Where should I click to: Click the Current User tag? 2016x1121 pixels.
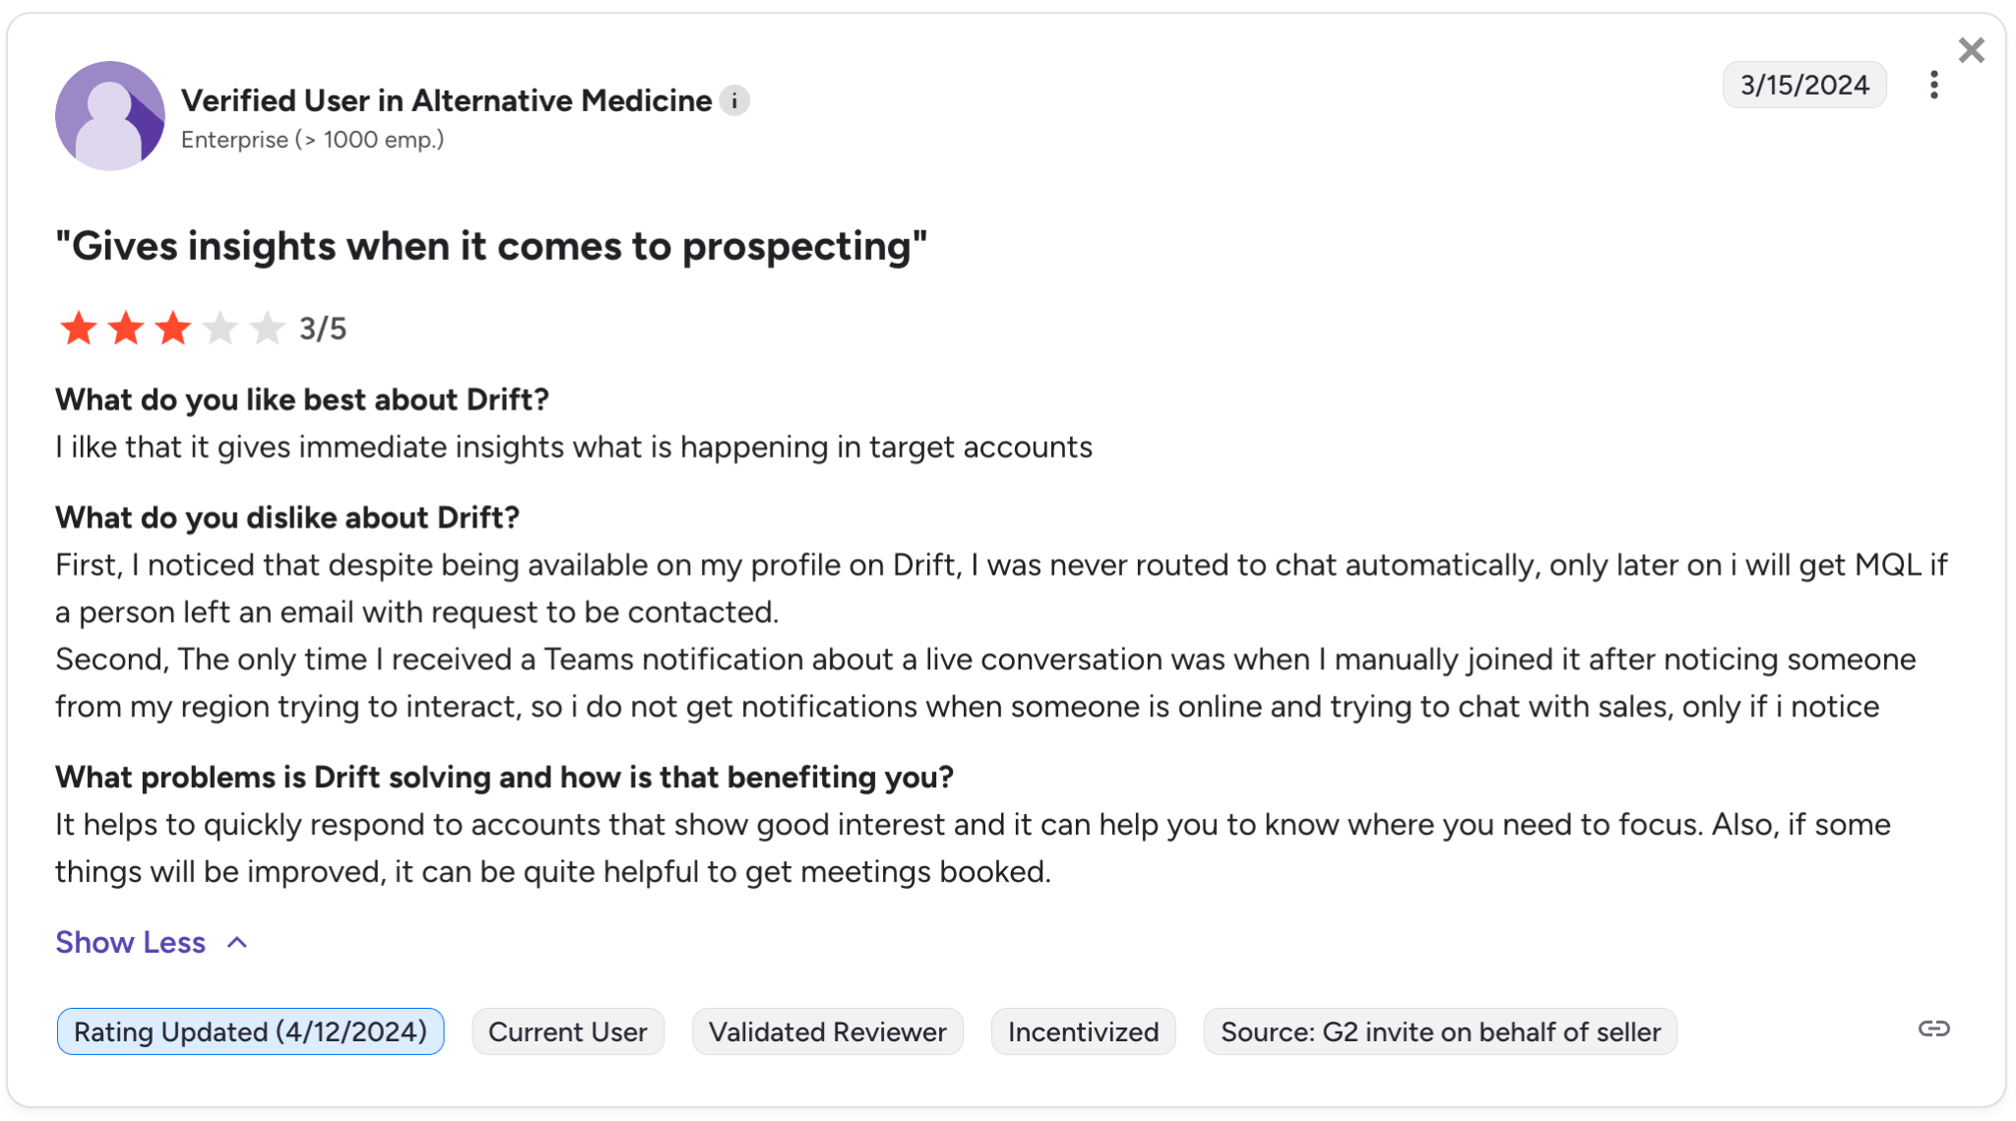pos(568,1031)
